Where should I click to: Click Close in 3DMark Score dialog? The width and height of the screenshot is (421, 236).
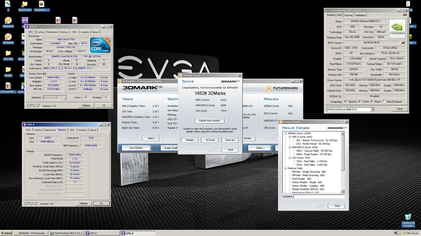[x=230, y=150]
